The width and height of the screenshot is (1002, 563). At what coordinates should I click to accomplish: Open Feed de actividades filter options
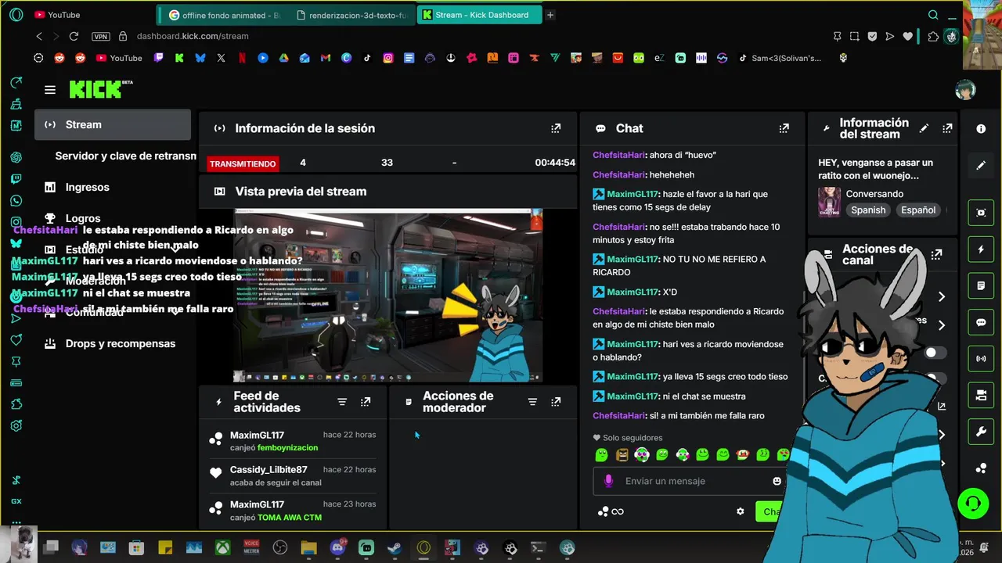point(342,402)
